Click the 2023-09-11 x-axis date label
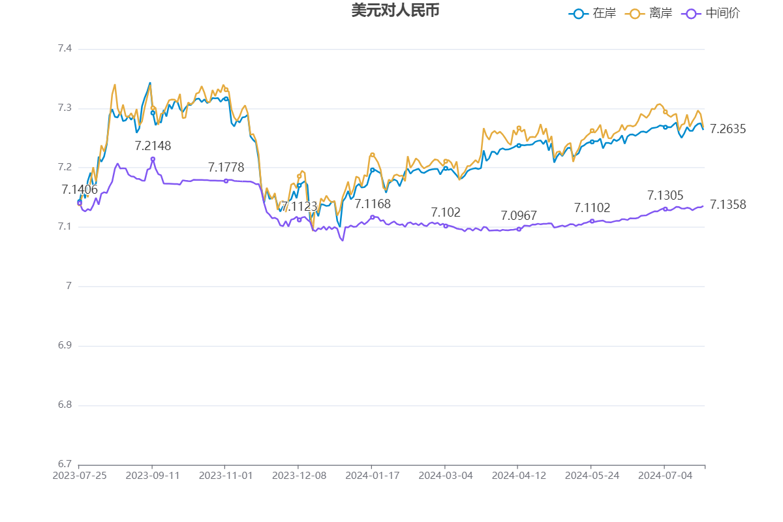 point(152,476)
